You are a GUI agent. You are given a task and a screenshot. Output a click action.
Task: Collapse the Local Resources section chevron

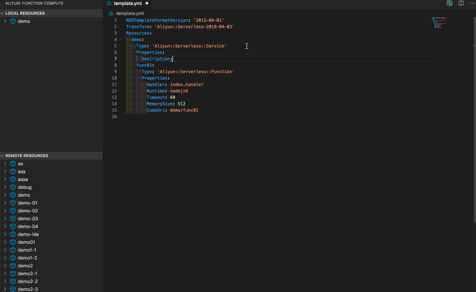coord(3,13)
